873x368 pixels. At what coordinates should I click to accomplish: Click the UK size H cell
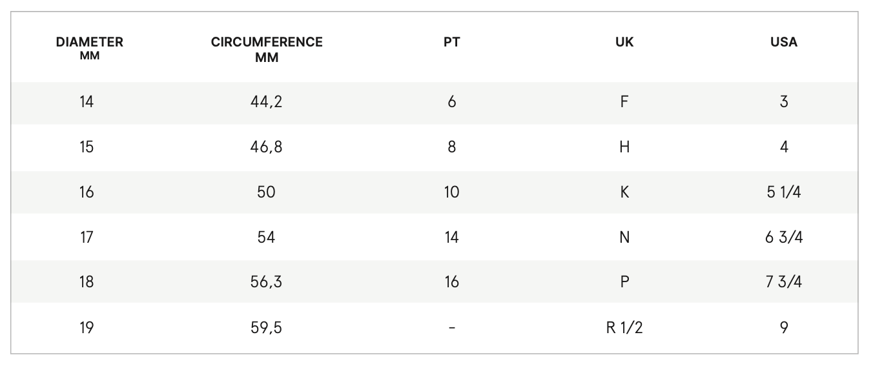(624, 147)
